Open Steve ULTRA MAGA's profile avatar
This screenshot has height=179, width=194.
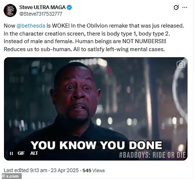click(10, 11)
